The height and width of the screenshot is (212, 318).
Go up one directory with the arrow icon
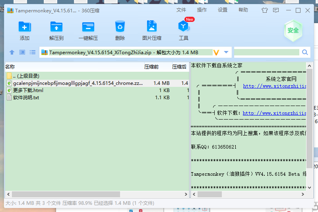pyautogui.click(x=12, y=53)
